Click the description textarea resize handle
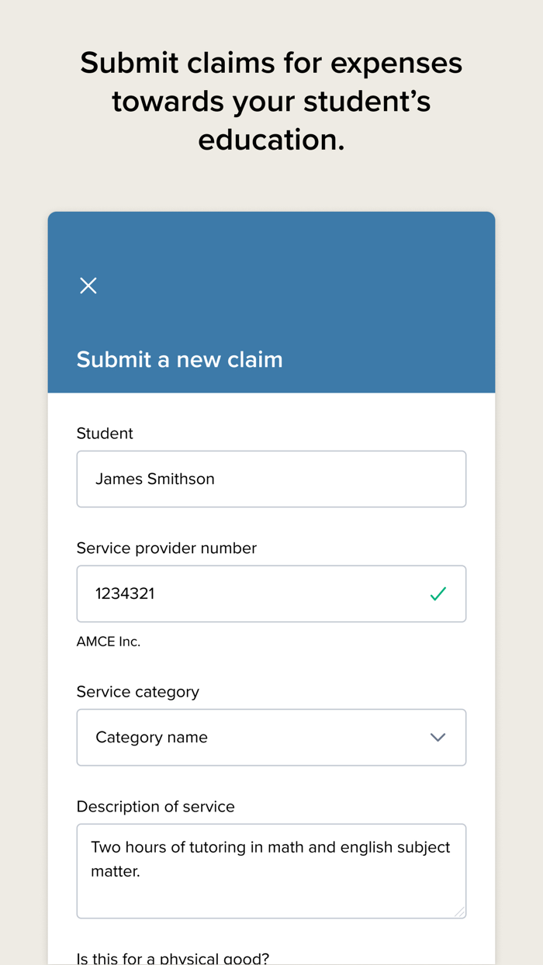543x965 pixels. coord(459,912)
